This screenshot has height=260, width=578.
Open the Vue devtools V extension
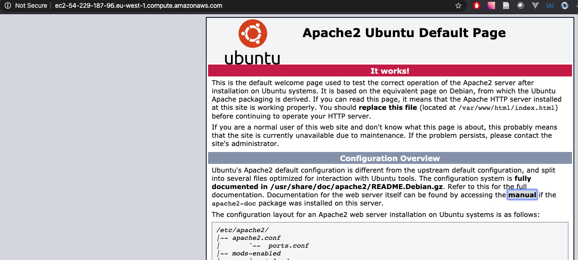(535, 5)
